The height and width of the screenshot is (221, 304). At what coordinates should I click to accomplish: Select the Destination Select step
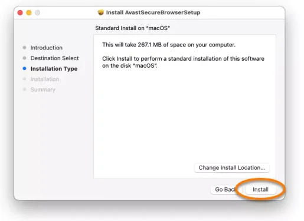pyautogui.click(x=54, y=58)
